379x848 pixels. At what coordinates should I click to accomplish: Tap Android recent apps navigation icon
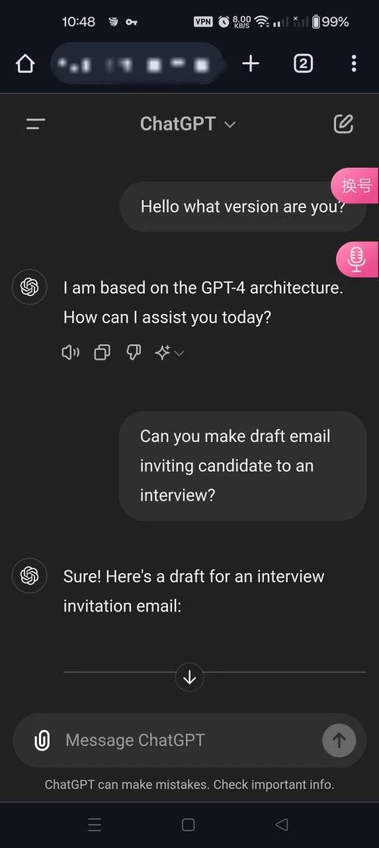click(95, 824)
